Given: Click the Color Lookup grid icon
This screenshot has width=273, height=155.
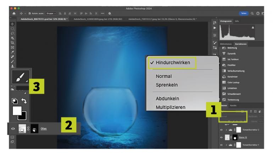Looking at the screenshot, I should pyautogui.click(x=224, y=82).
